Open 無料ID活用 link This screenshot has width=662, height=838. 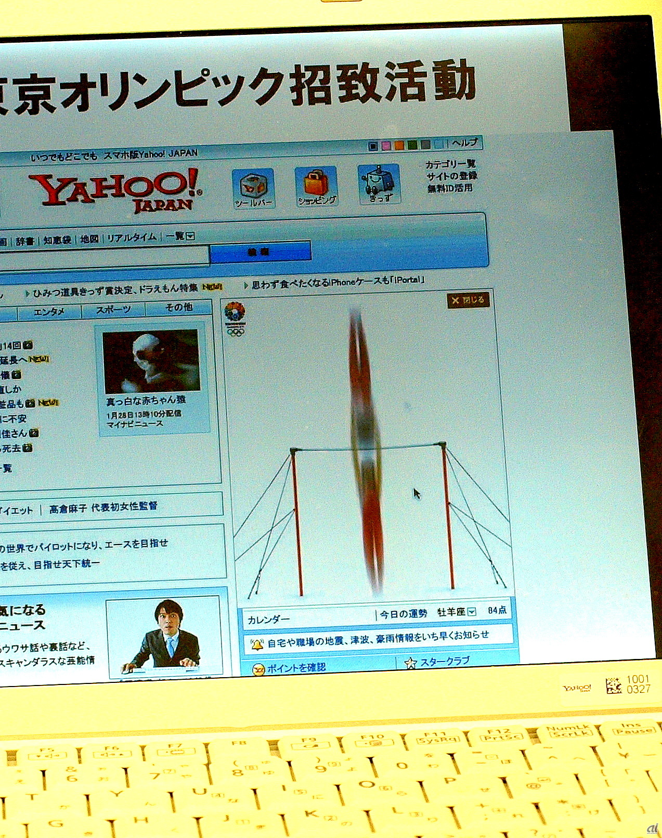click(x=450, y=188)
